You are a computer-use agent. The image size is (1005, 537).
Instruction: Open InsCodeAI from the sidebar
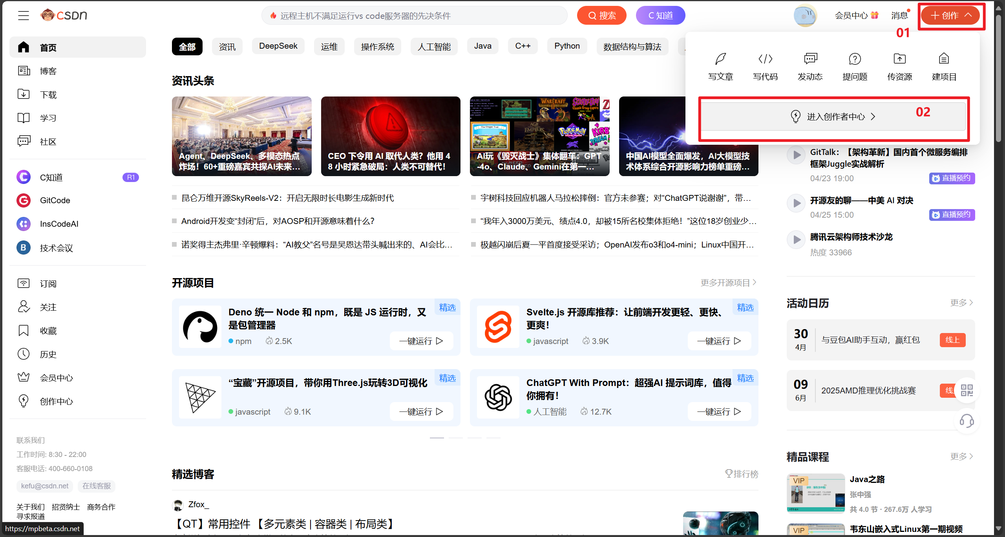(59, 224)
